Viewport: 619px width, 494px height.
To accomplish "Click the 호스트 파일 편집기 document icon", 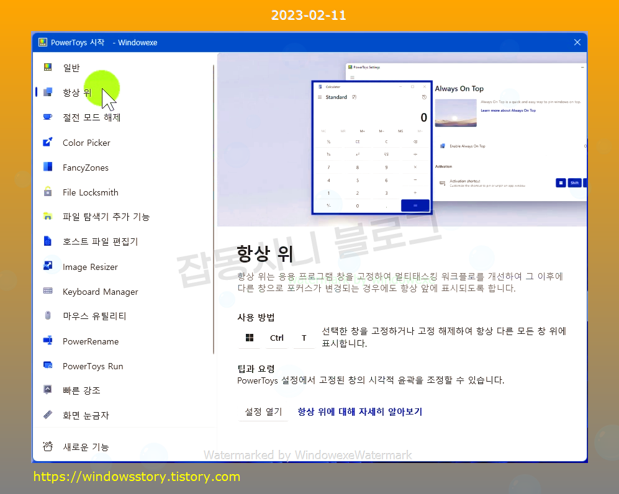I will pyautogui.click(x=48, y=241).
